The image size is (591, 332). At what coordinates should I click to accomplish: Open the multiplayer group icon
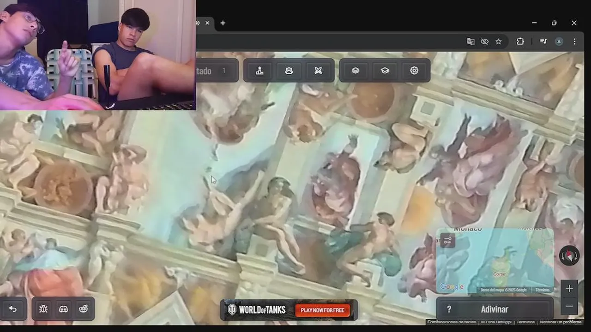[x=289, y=71]
